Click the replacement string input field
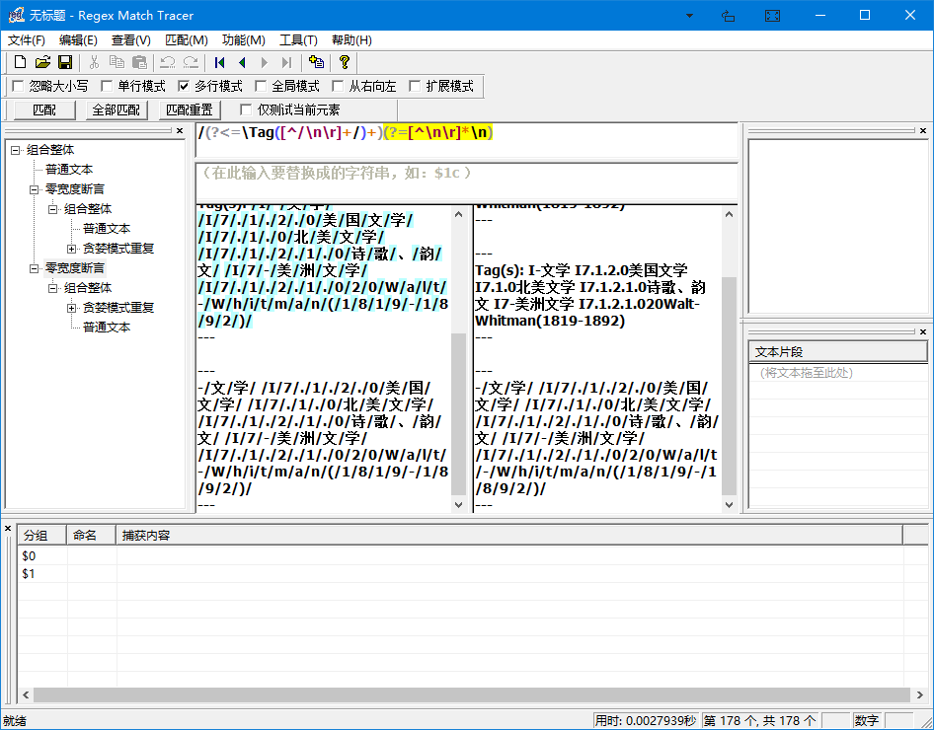 pyautogui.click(x=464, y=182)
